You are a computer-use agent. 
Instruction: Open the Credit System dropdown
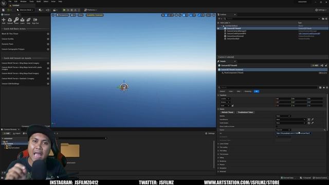coord(290,123)
